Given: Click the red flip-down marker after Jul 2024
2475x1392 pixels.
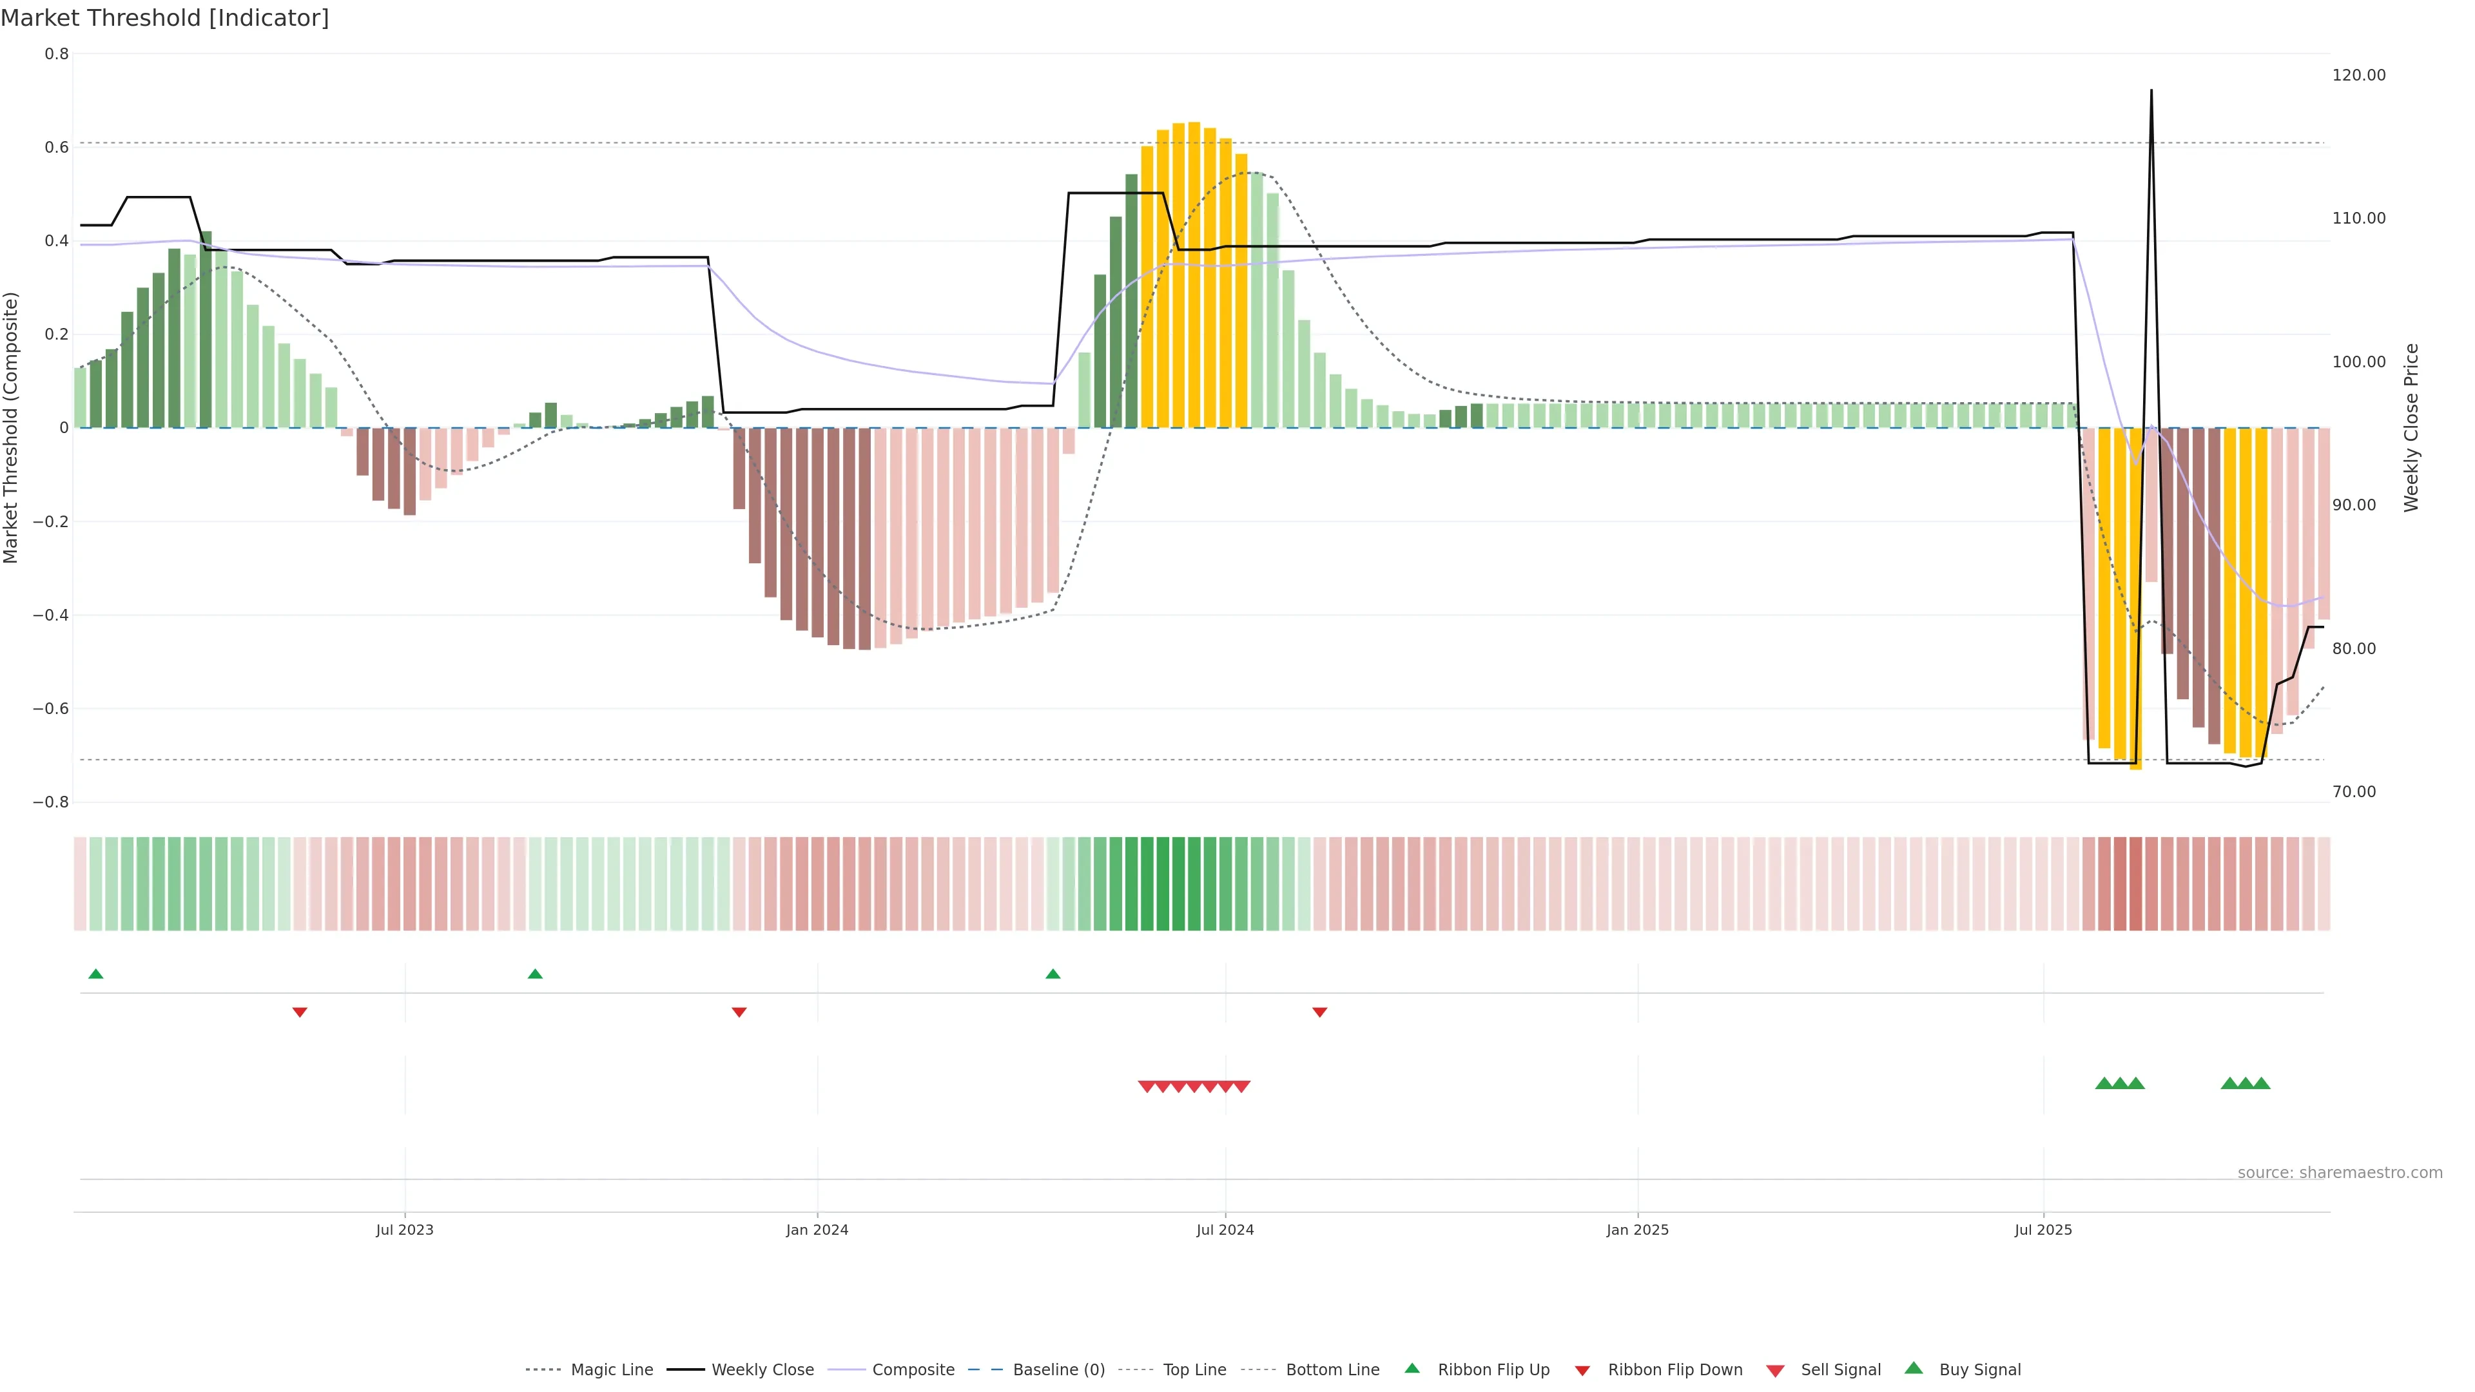Looking at the screenshot, I should point(1319,1012).
